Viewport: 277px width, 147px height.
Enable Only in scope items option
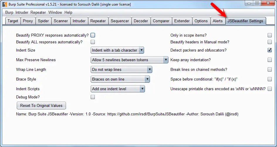tap(270, 35)
